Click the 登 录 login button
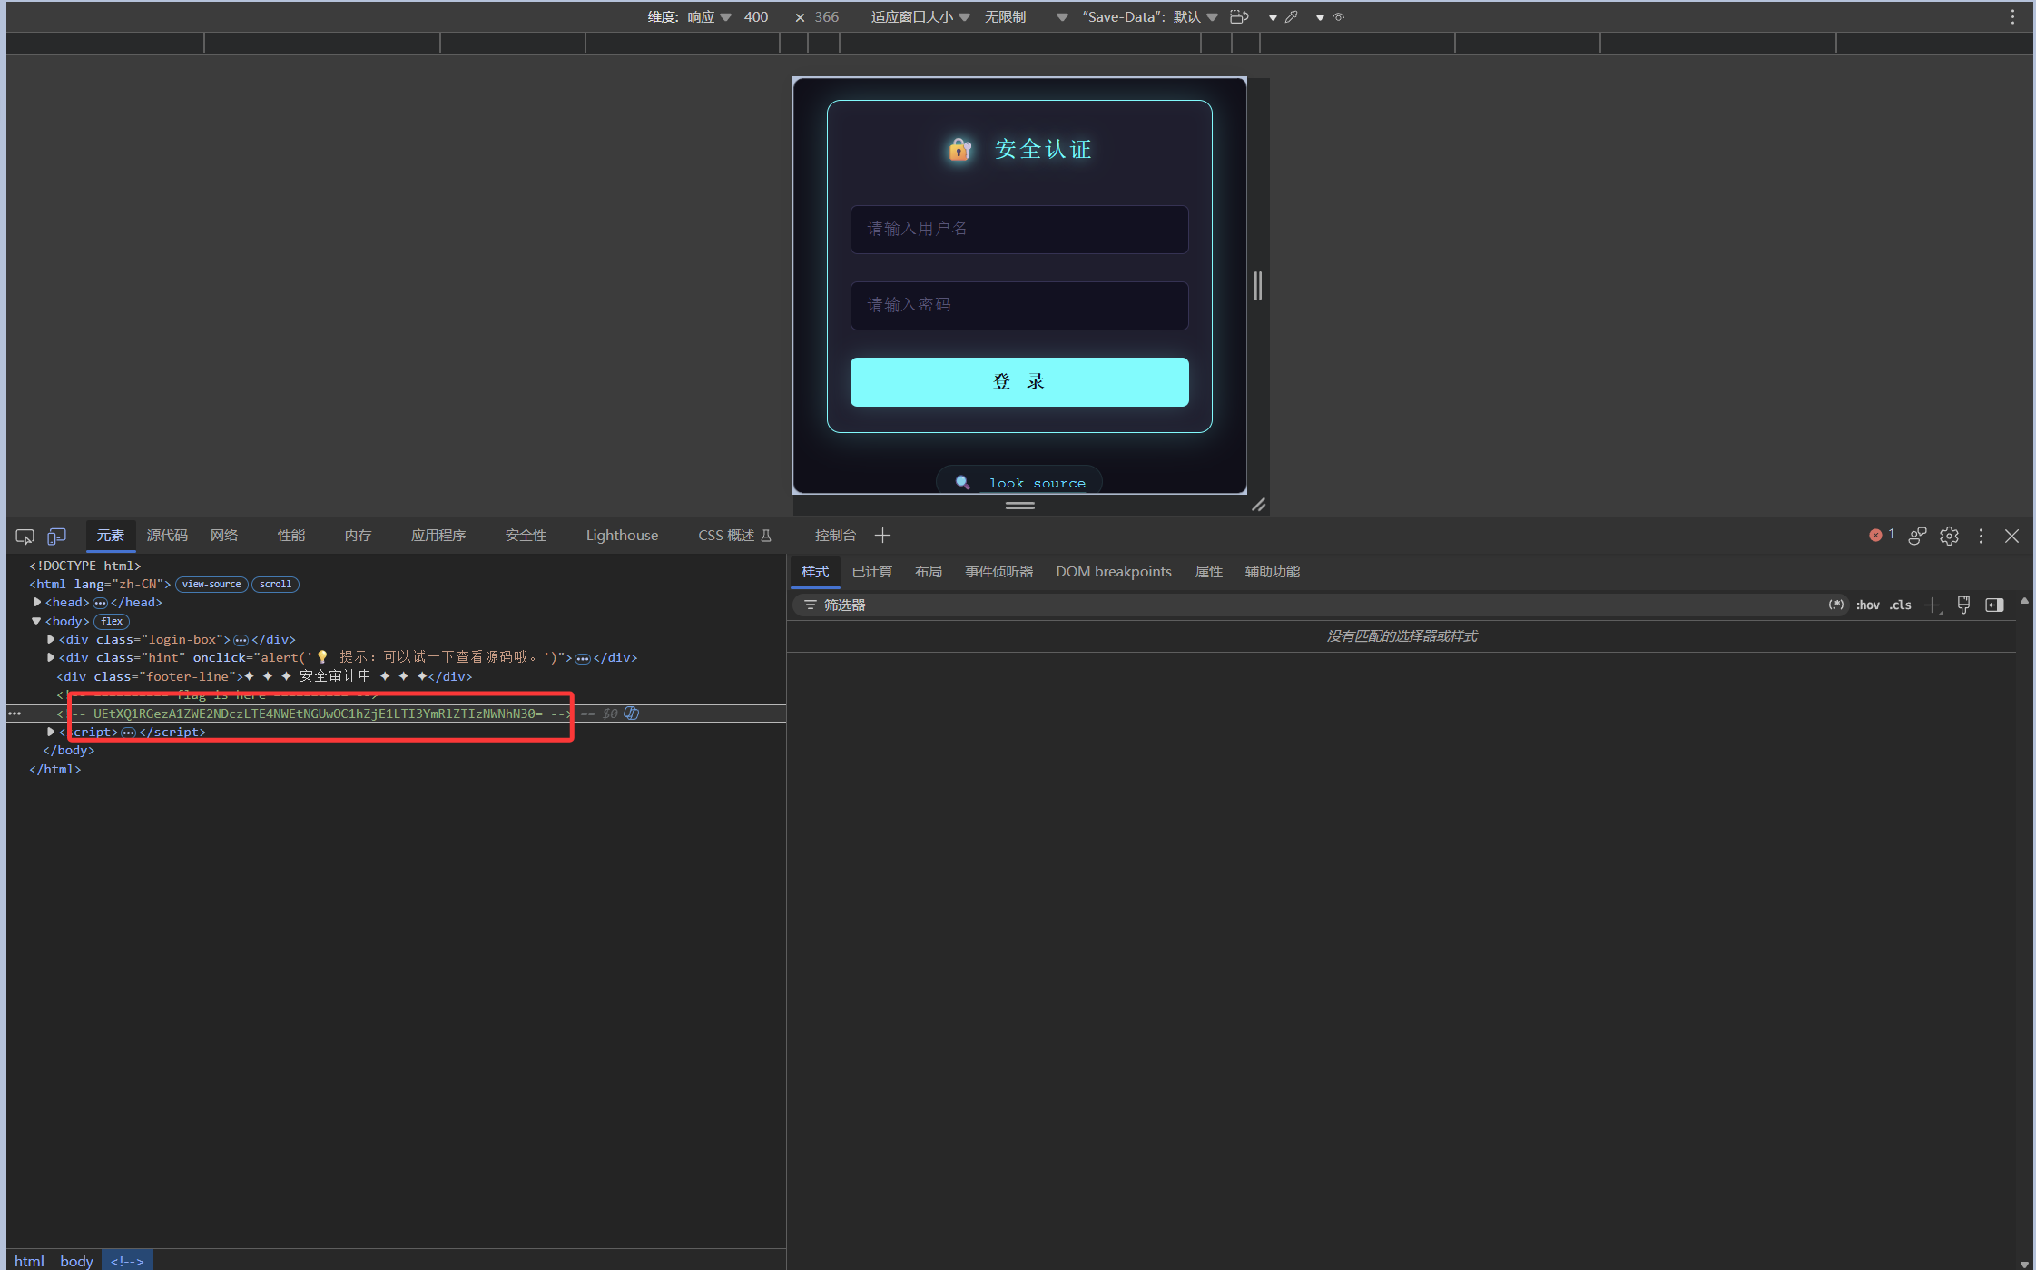The image size is (2036, 1270). pos(1019,382)
